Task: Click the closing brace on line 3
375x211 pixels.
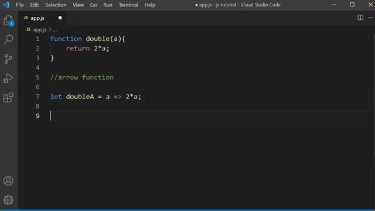Action: (52, 58)
